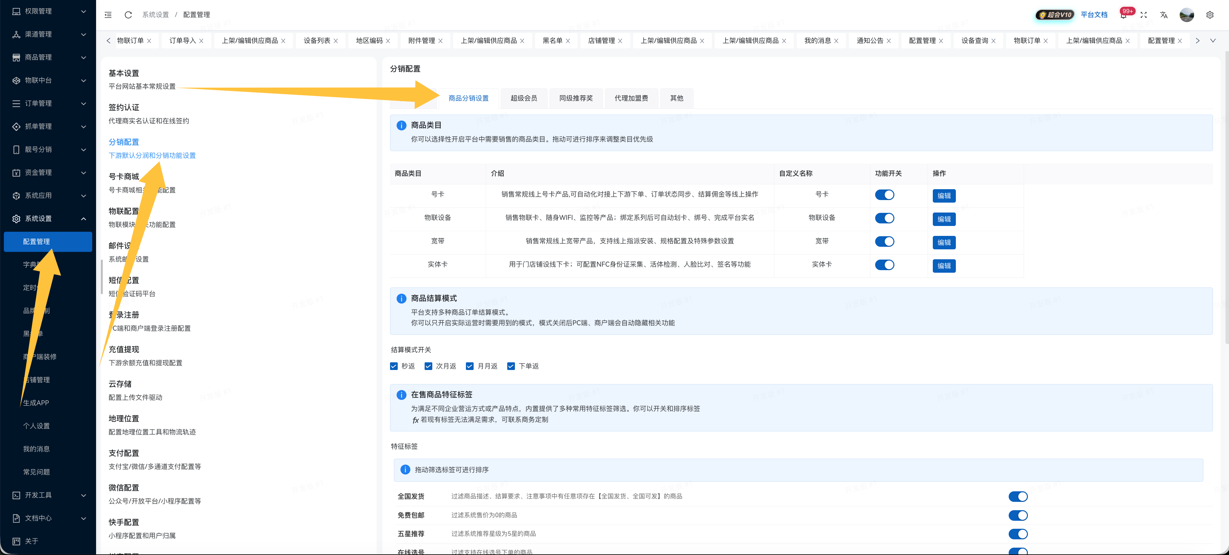Open the notification bell with 99+ badge
Screen dimensions: 1229x555
[x=1124, y=15]
